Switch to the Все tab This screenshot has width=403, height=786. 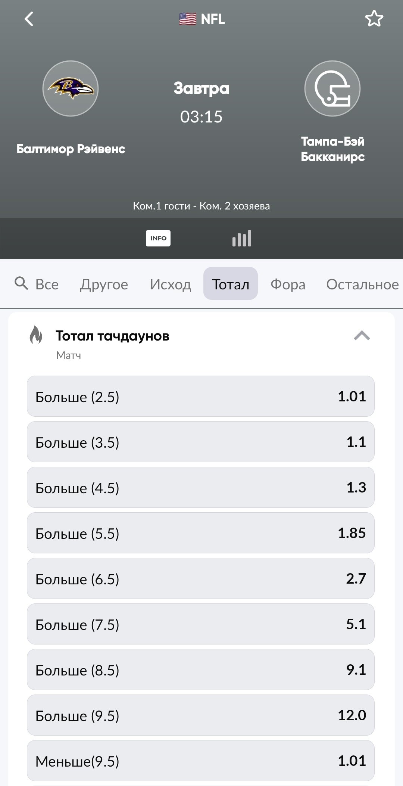[x=47, y=285]
